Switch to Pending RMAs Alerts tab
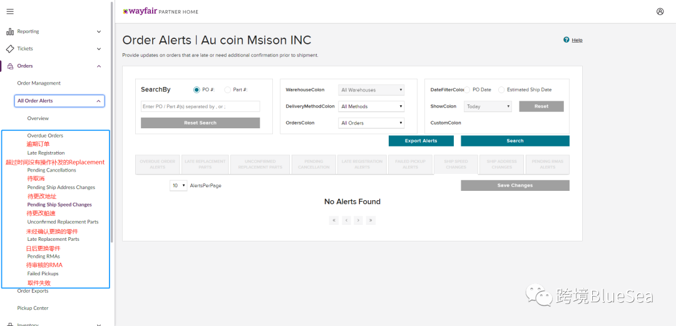 click(x=548, y=165)
